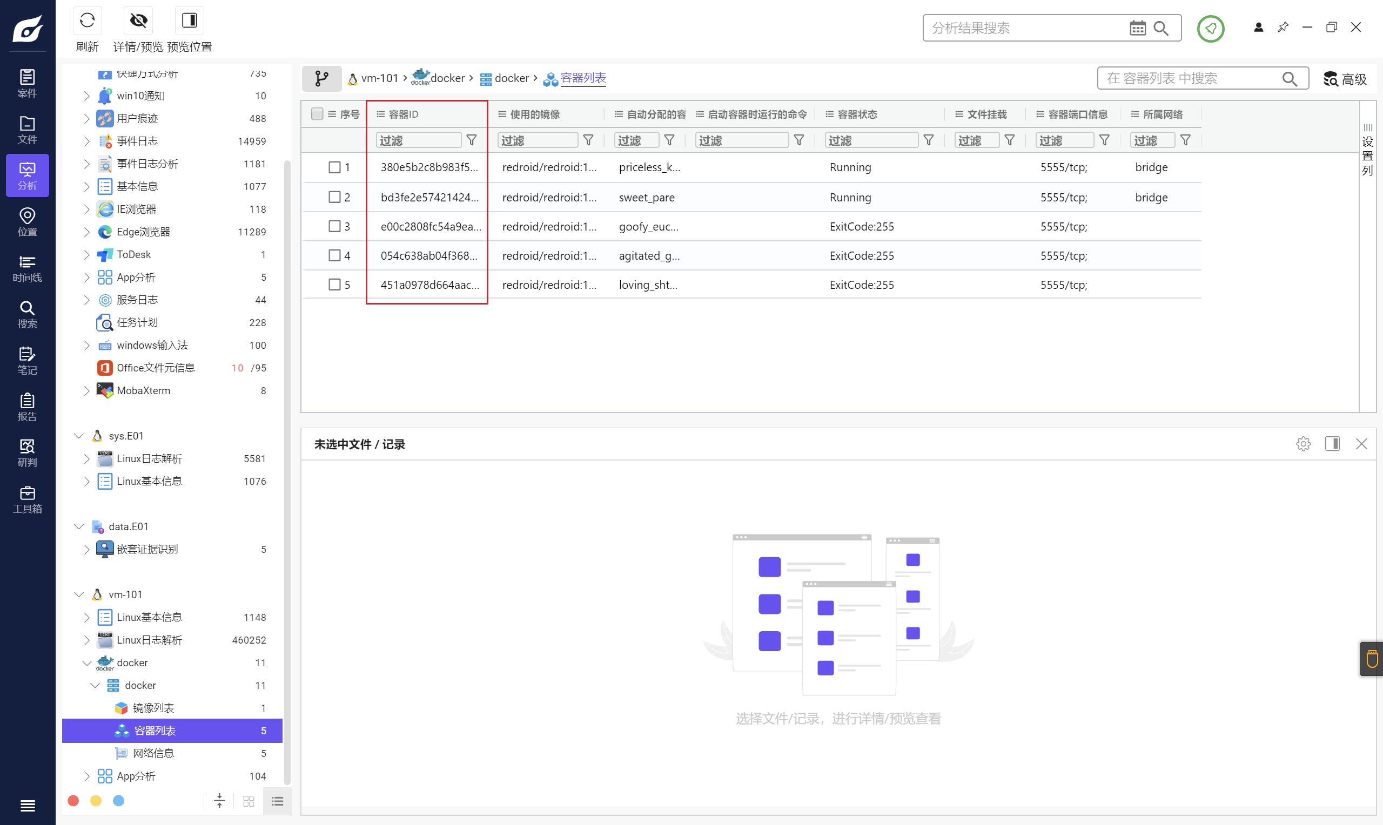Open the 预览位置 layout icon

pyautogui.click(x=189, y=21)
